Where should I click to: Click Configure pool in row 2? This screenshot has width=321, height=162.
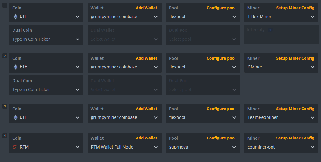click(x=221, y=58)
